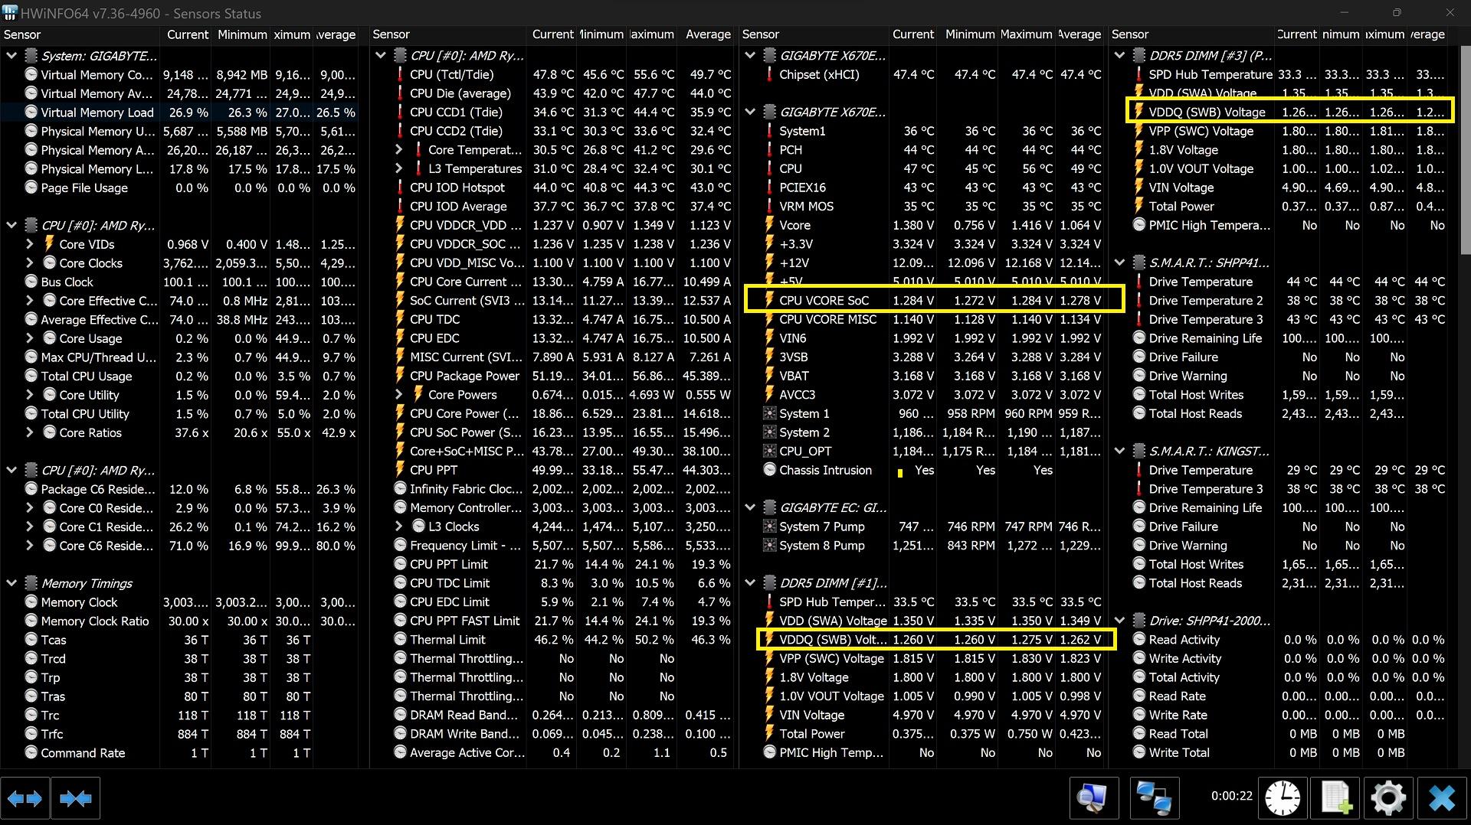Viewport: 1471px width, 825px height.
Task: Open sensor settings gear icon
Action: 1388,798
